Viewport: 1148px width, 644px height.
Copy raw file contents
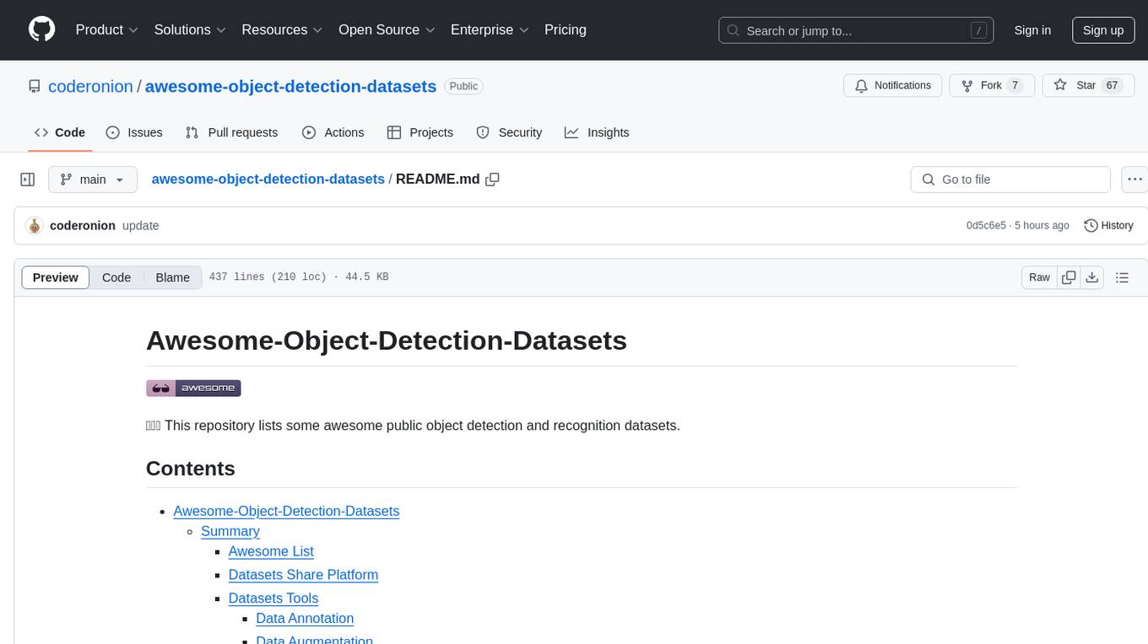point(1069,277)
